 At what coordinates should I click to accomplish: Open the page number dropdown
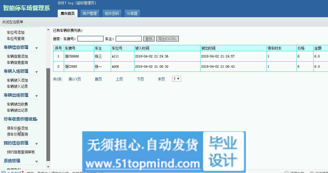point(176,79)
